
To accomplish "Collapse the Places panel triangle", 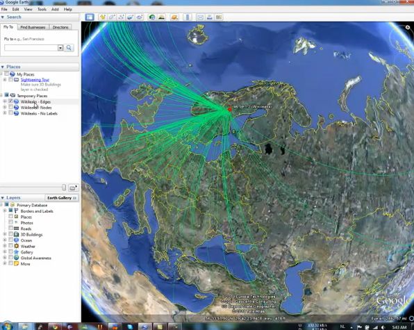I will pos(3,67).
